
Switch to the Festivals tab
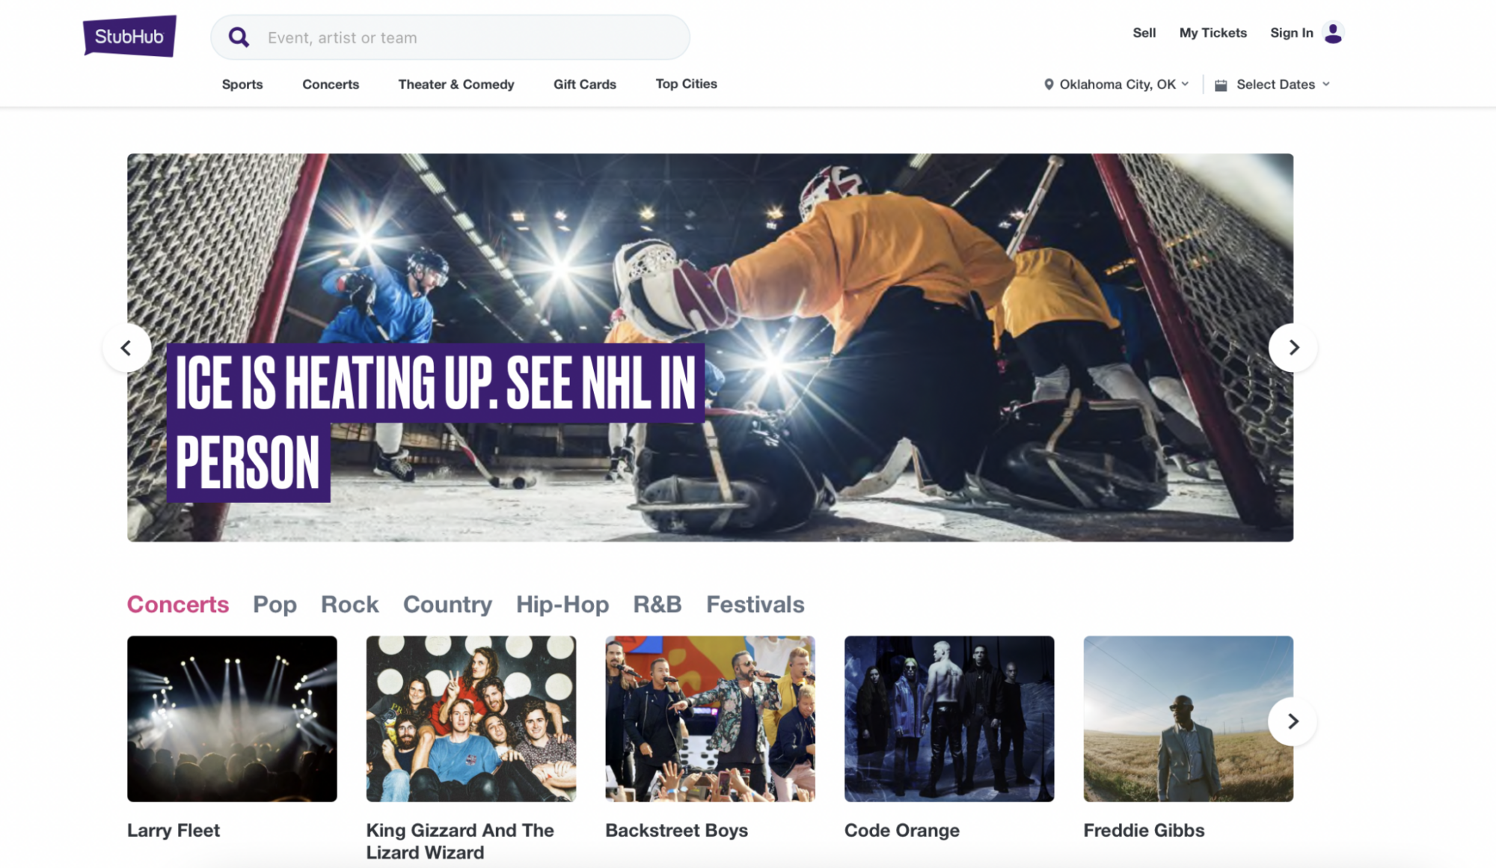[x=755, y=604]
